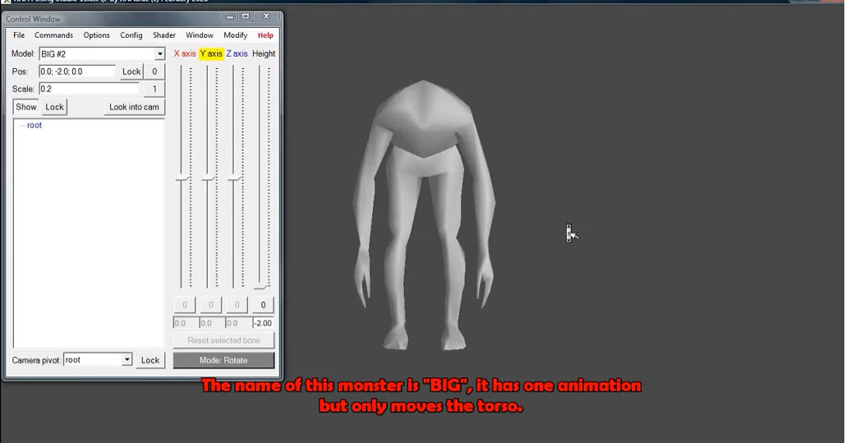Click the X axis slider handle
Image resolution: width=846 pixels, height=443 pixels.
pos(183,178)
